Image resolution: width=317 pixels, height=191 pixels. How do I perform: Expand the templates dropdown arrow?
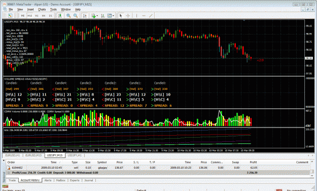point(113,16)
